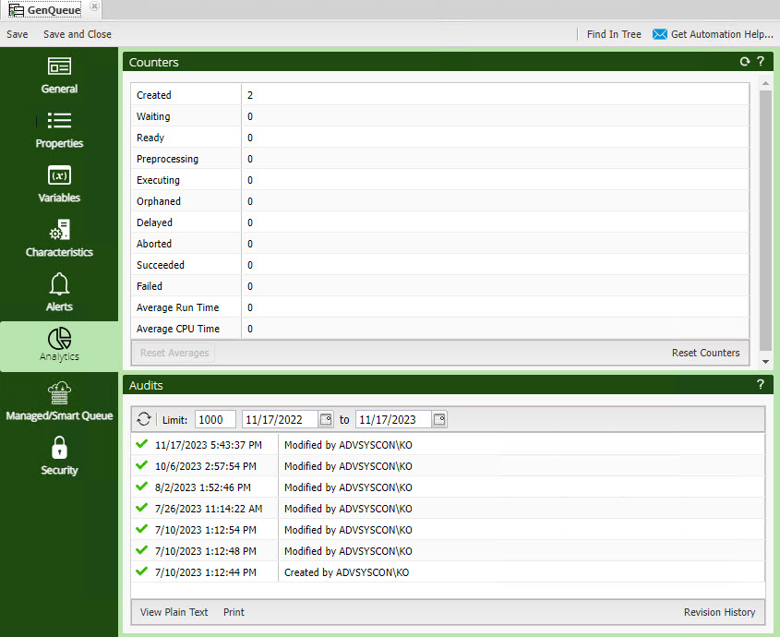Open the Characteristics section icon
780x637 pixels.
coord(59,230)
